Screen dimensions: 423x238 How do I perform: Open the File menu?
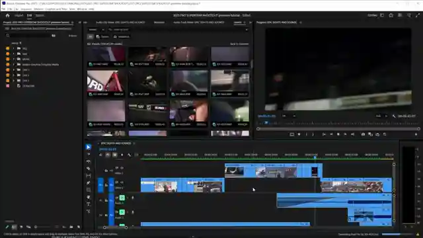pyautogui.click(x=3, y=9)
